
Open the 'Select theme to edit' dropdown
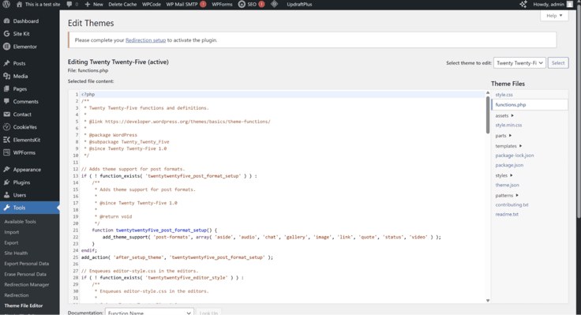coord(519,63)
